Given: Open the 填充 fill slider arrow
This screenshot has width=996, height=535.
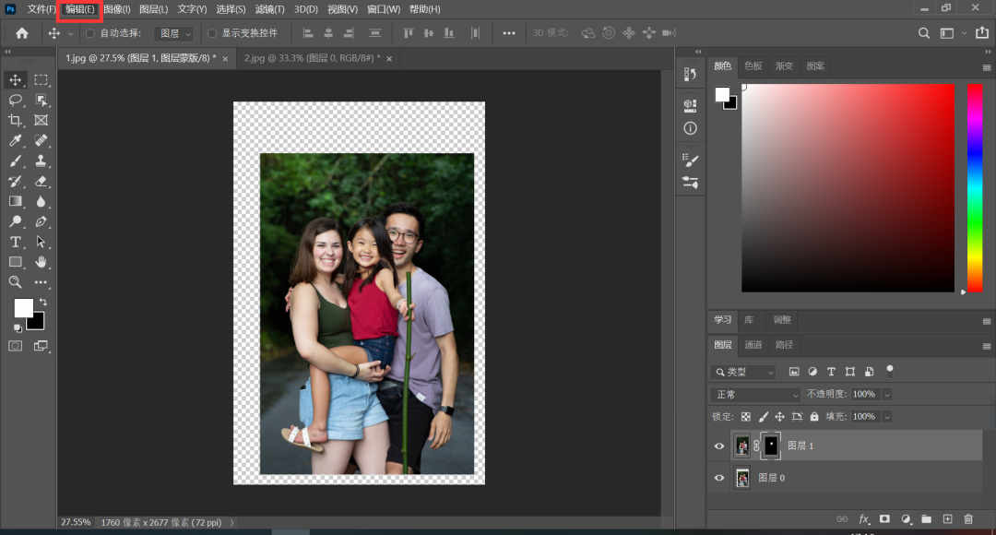Looking at the screenshot, I should (x=887, y=417).
